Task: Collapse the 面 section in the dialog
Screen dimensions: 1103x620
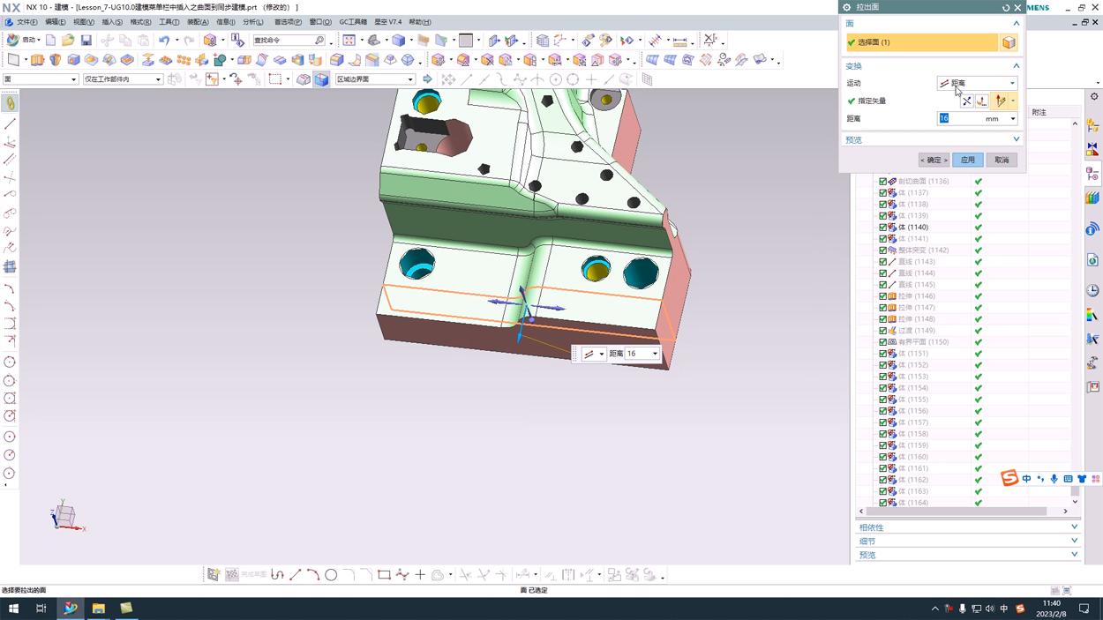Action: pos(1016,24)
